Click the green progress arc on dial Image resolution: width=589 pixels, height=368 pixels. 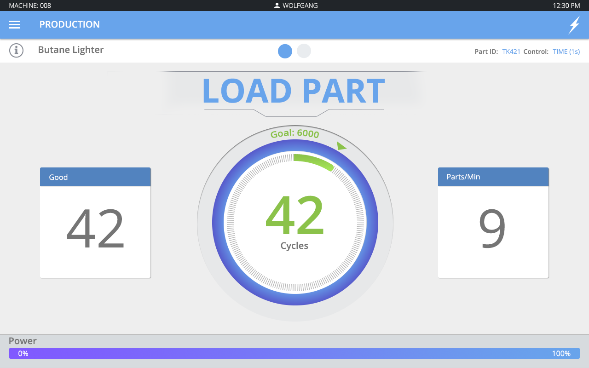point(314,161)
